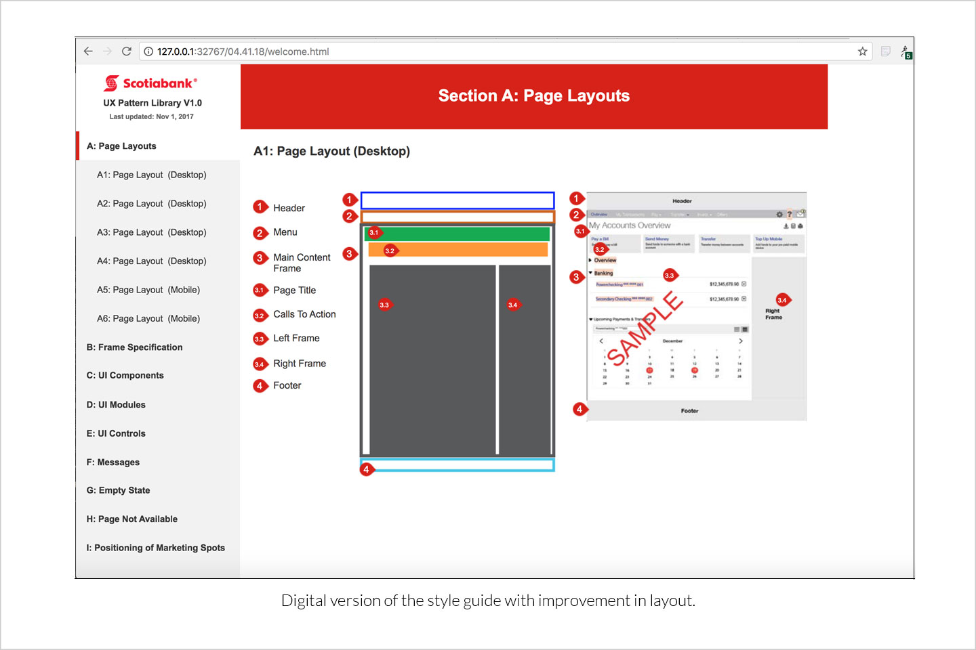Open the running-figure extension with badge 5
This screenshot has height=650, width=976.
pos(906,52)
